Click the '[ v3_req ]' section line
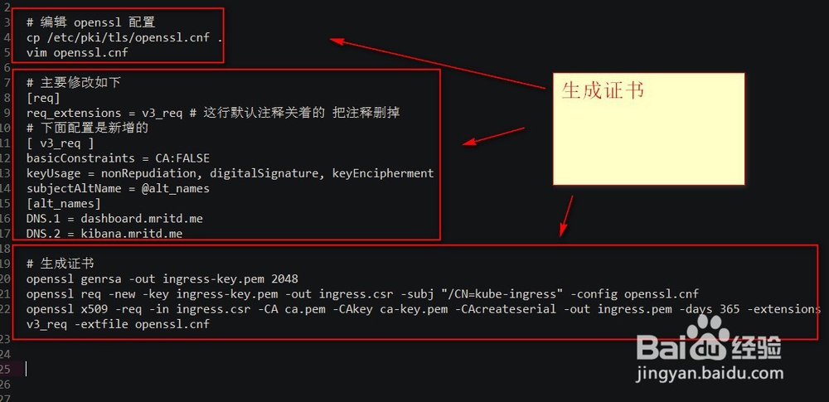829x402 pixels. (x=61, y=143)
